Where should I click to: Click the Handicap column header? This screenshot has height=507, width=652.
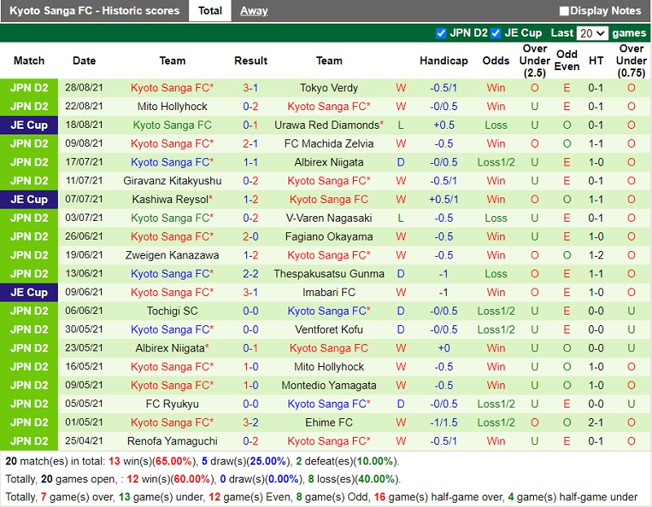click(443, 60)
